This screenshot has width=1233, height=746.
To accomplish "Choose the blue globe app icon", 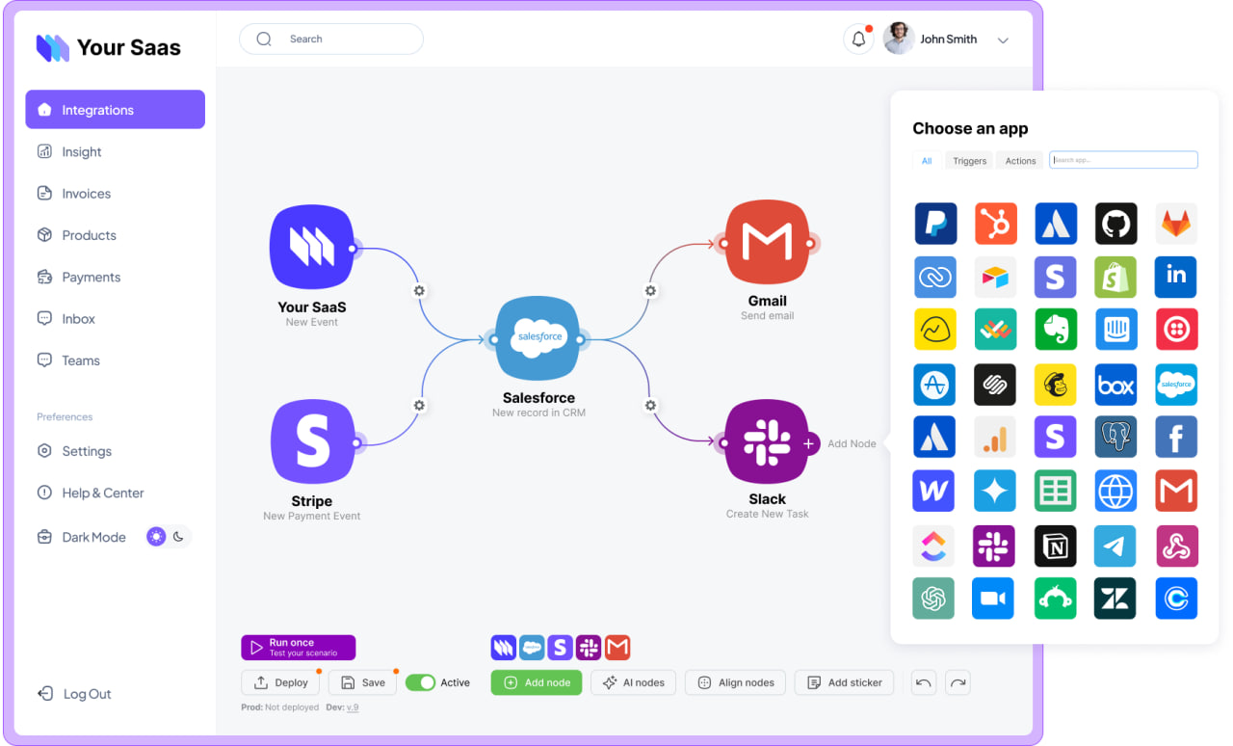I will coord(1115,492).
